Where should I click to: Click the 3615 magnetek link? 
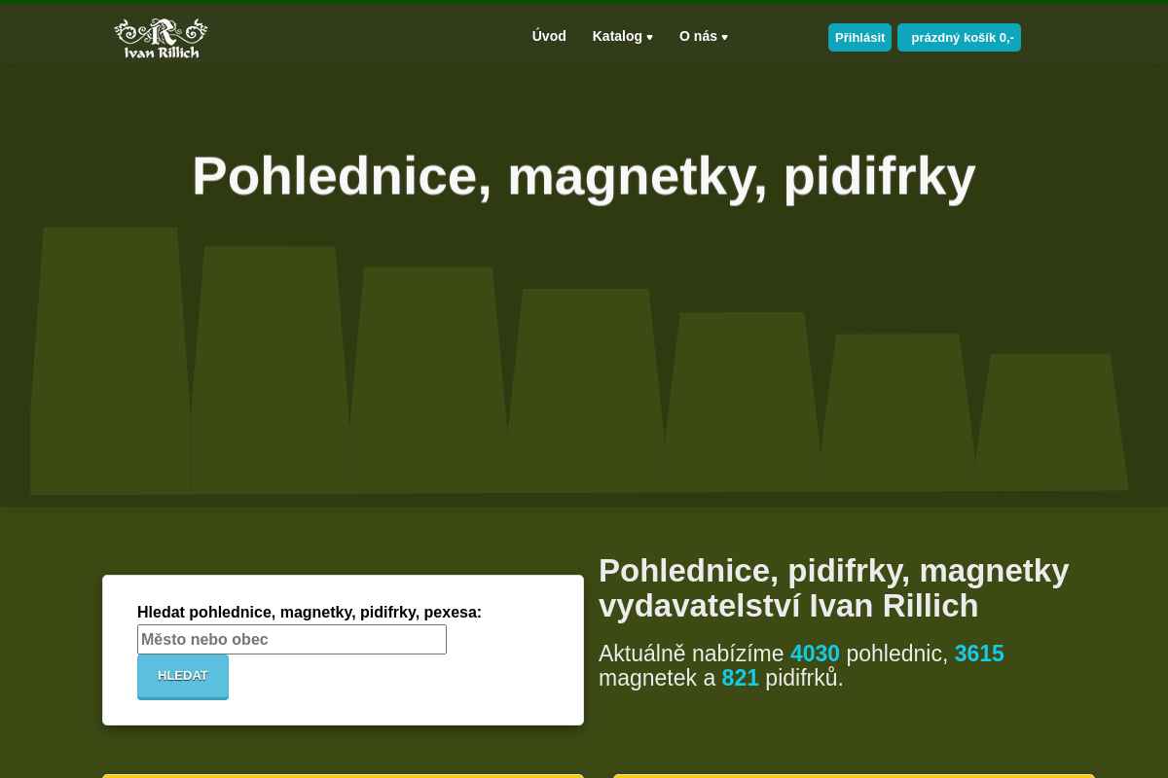[979, 654]
